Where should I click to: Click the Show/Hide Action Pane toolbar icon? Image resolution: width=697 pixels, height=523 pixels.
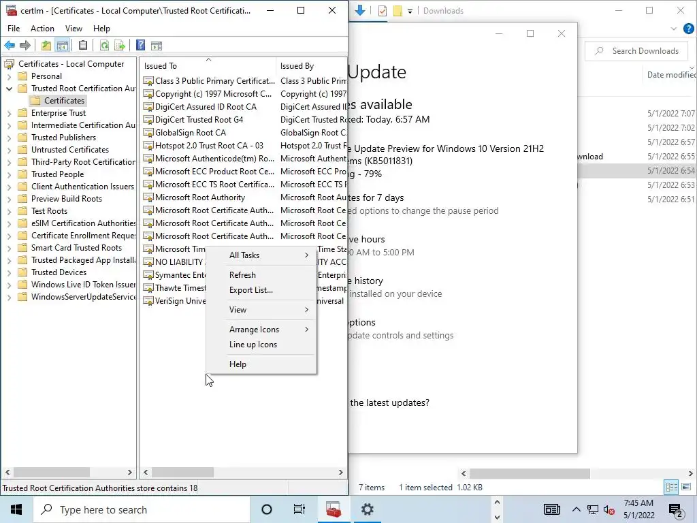(157, 46)
